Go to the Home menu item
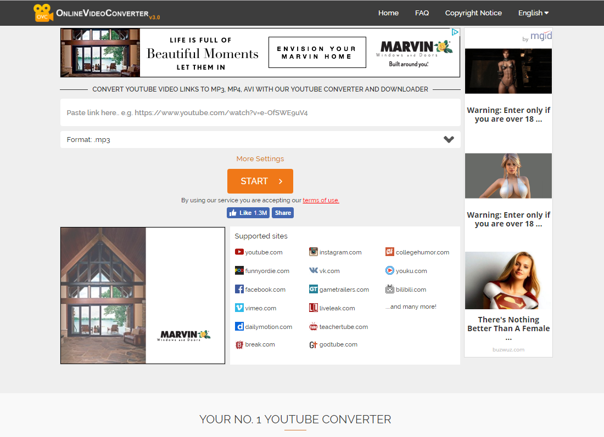The height and width of the screenshot is (437, 604). pyautogui.click(x=388, y=13)
